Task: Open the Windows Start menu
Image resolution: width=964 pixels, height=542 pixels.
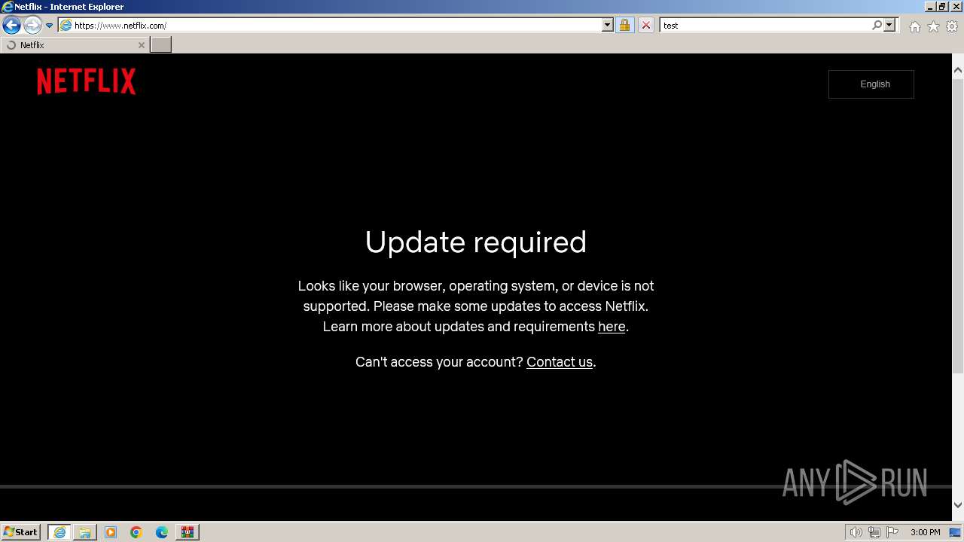Action: (21, 532)
